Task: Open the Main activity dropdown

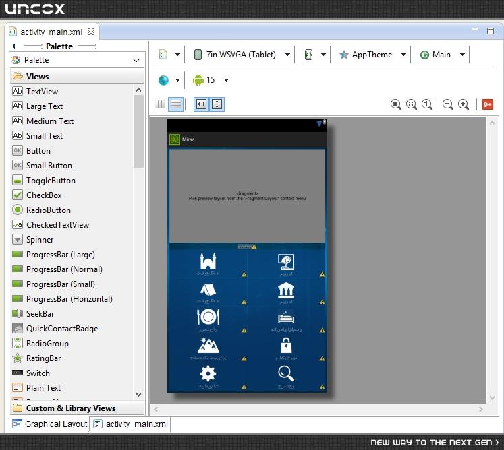Action: pyautogui.click(x=462, y=55)
